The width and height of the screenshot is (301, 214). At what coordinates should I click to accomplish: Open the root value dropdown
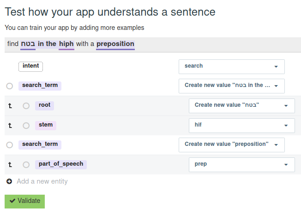(x=241, y=105)
